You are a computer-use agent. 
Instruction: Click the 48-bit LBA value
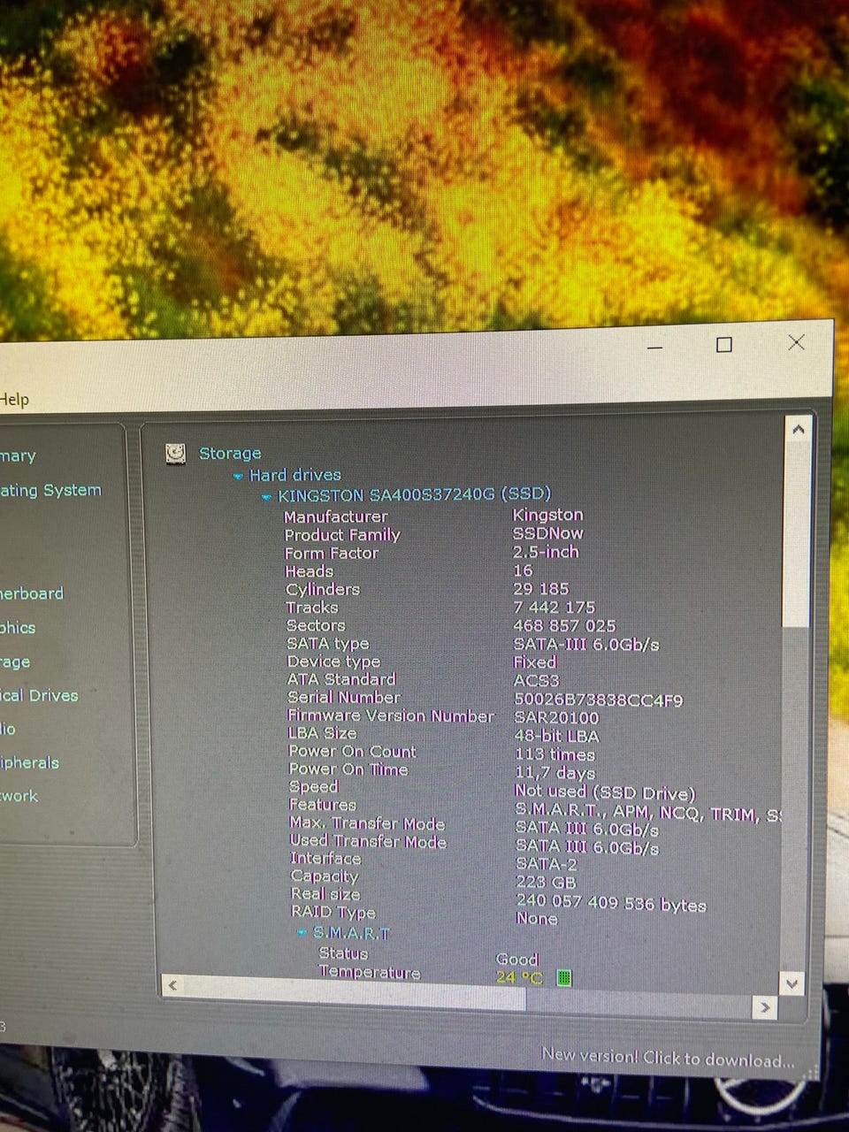pyautogui.click(x=557, y=737)
